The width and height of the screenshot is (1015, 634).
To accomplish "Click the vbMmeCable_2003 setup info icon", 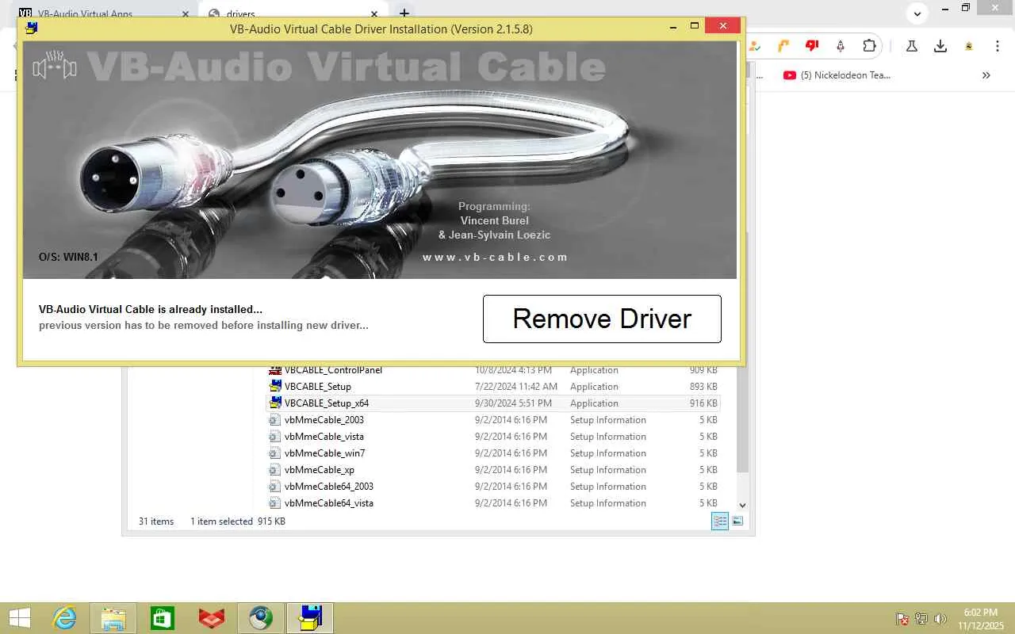I will (x=275, y=420).
